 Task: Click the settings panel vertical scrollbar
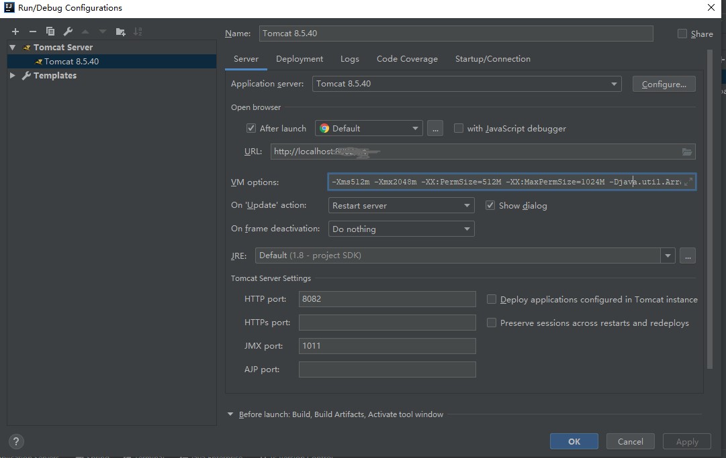point(709,209)
